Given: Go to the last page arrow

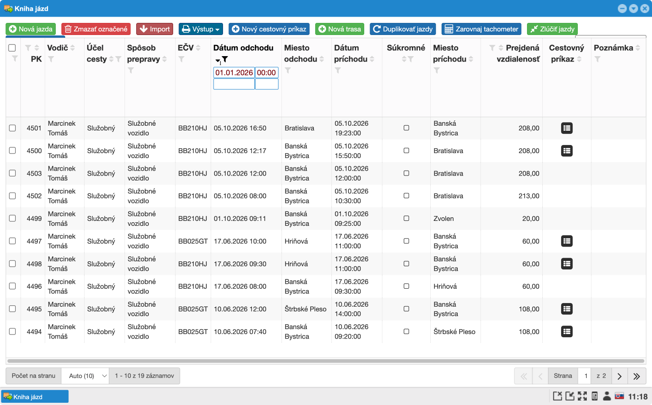Looking at the screenshot, I should (x=637, y=376).
